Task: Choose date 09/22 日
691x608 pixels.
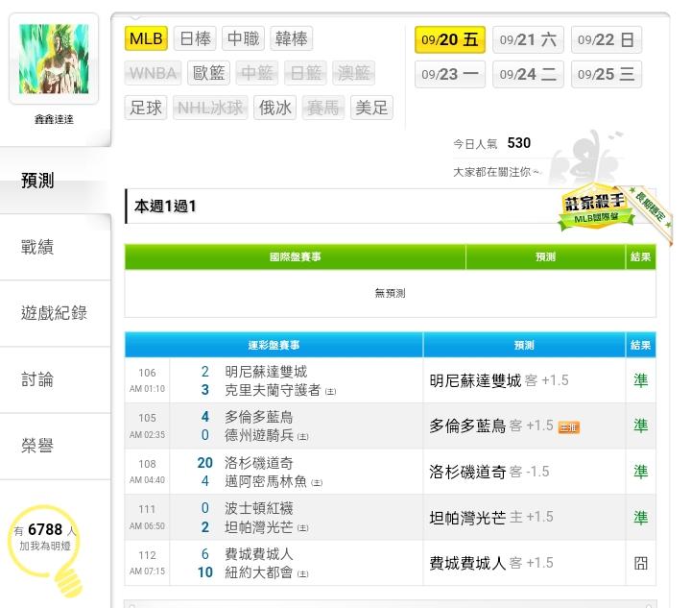Action: 606,39
